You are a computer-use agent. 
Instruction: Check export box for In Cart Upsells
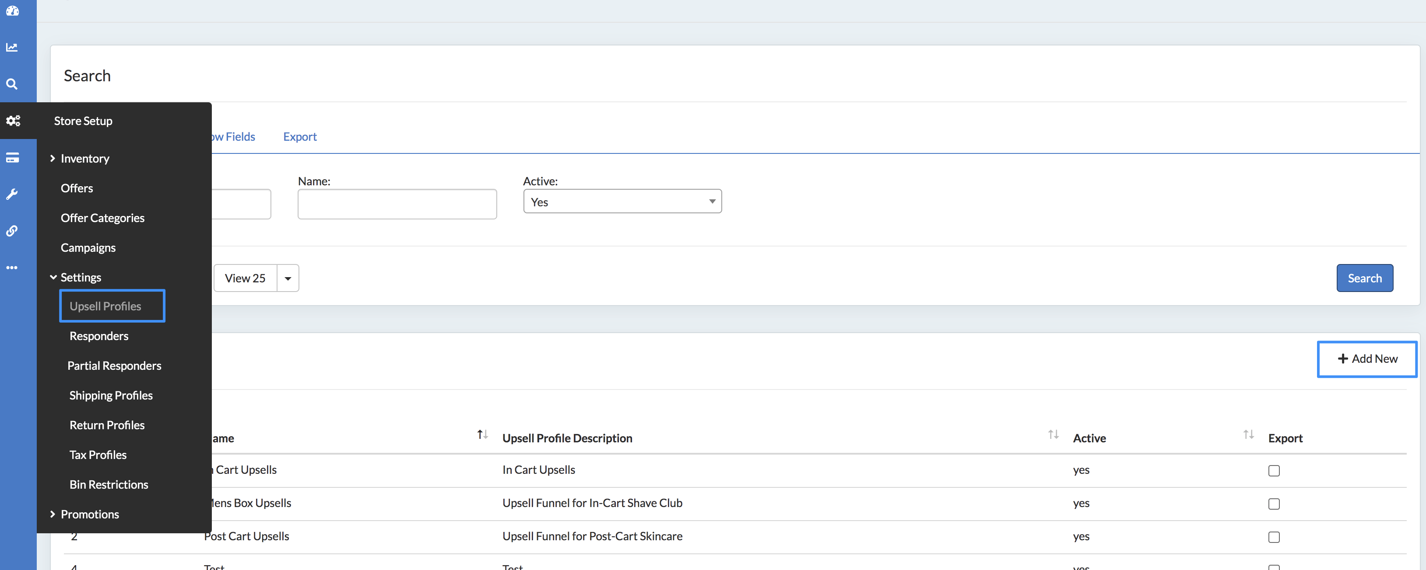pos(1274,470)
